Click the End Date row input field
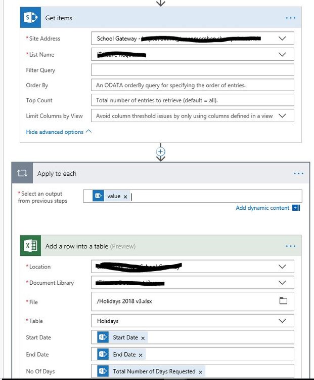Viewport: 314px width, 380px height. (x=193, y=354)
